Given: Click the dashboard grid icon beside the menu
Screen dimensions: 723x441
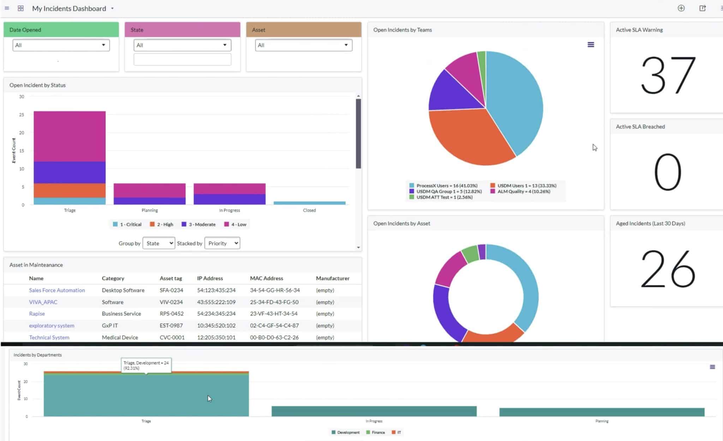Looking at the screenshot, I should coord(21,8).
